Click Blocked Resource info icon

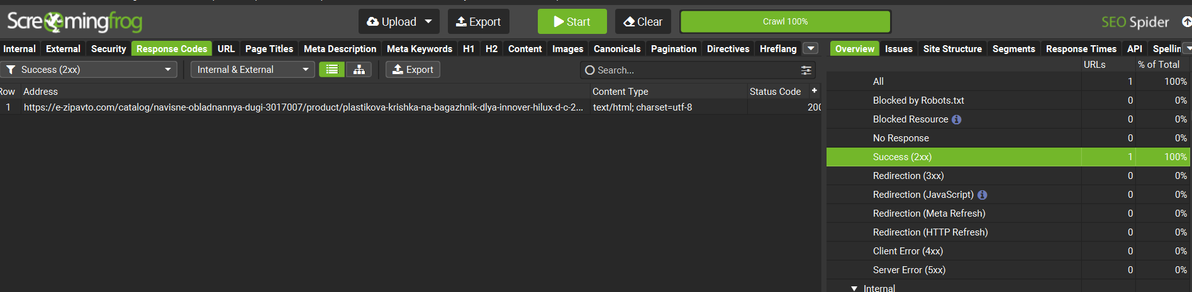tap(956, 119)
